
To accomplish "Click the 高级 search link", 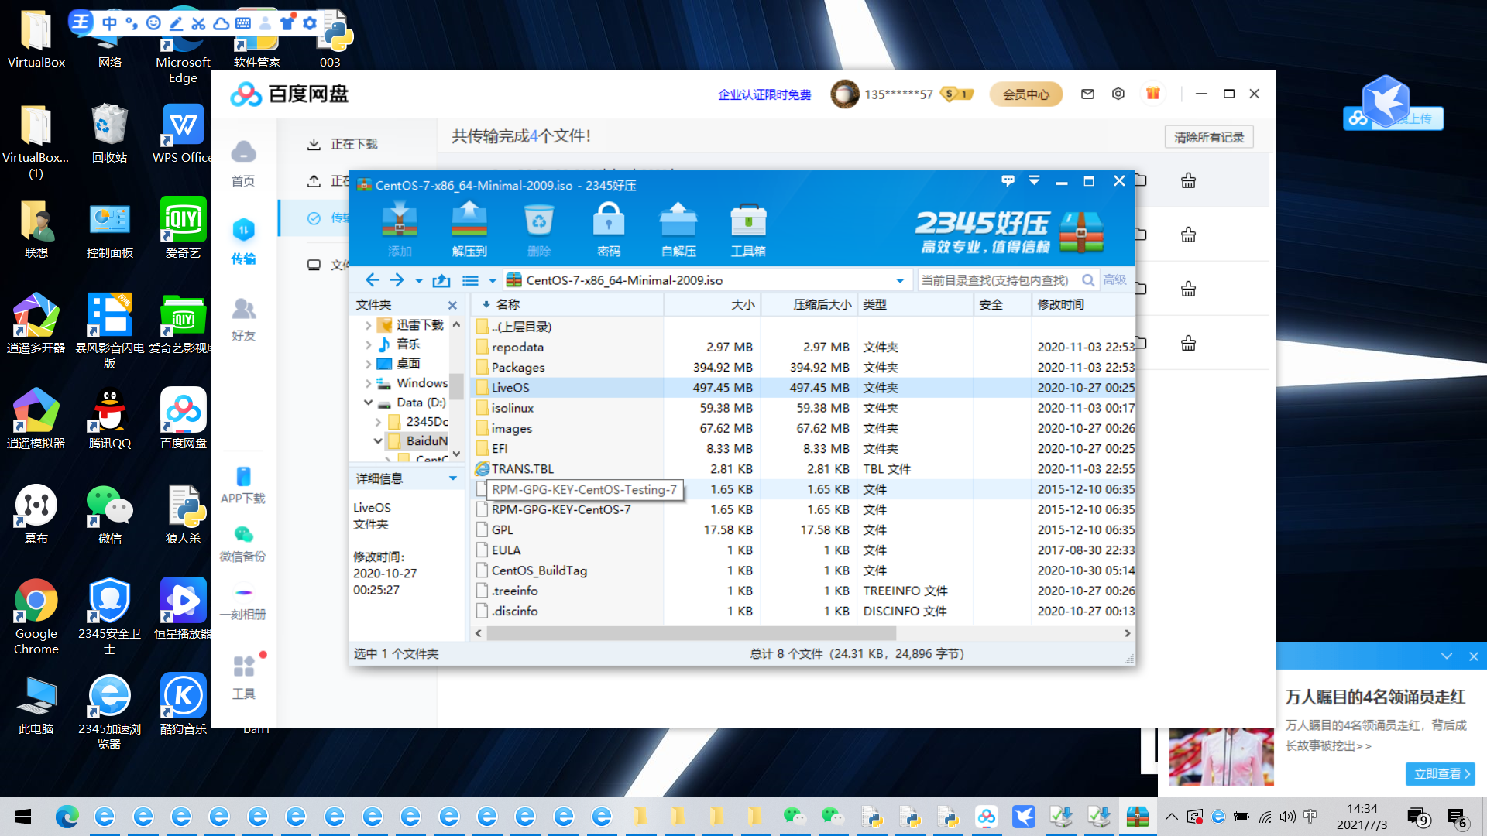I will (x=1115, y=280).
